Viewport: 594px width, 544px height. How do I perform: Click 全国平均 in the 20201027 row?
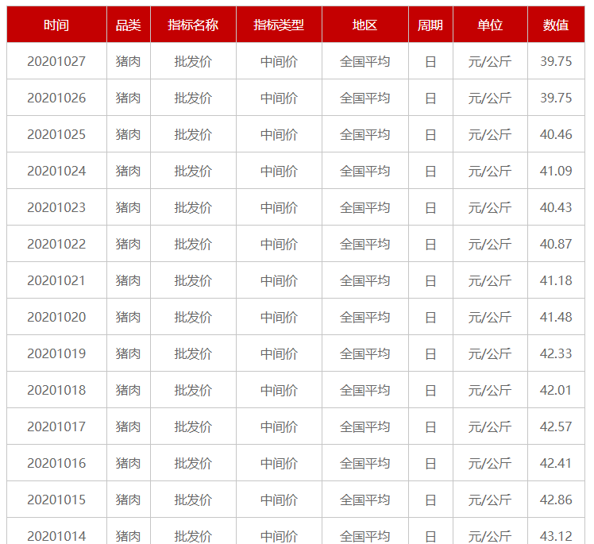click(364, 61)
